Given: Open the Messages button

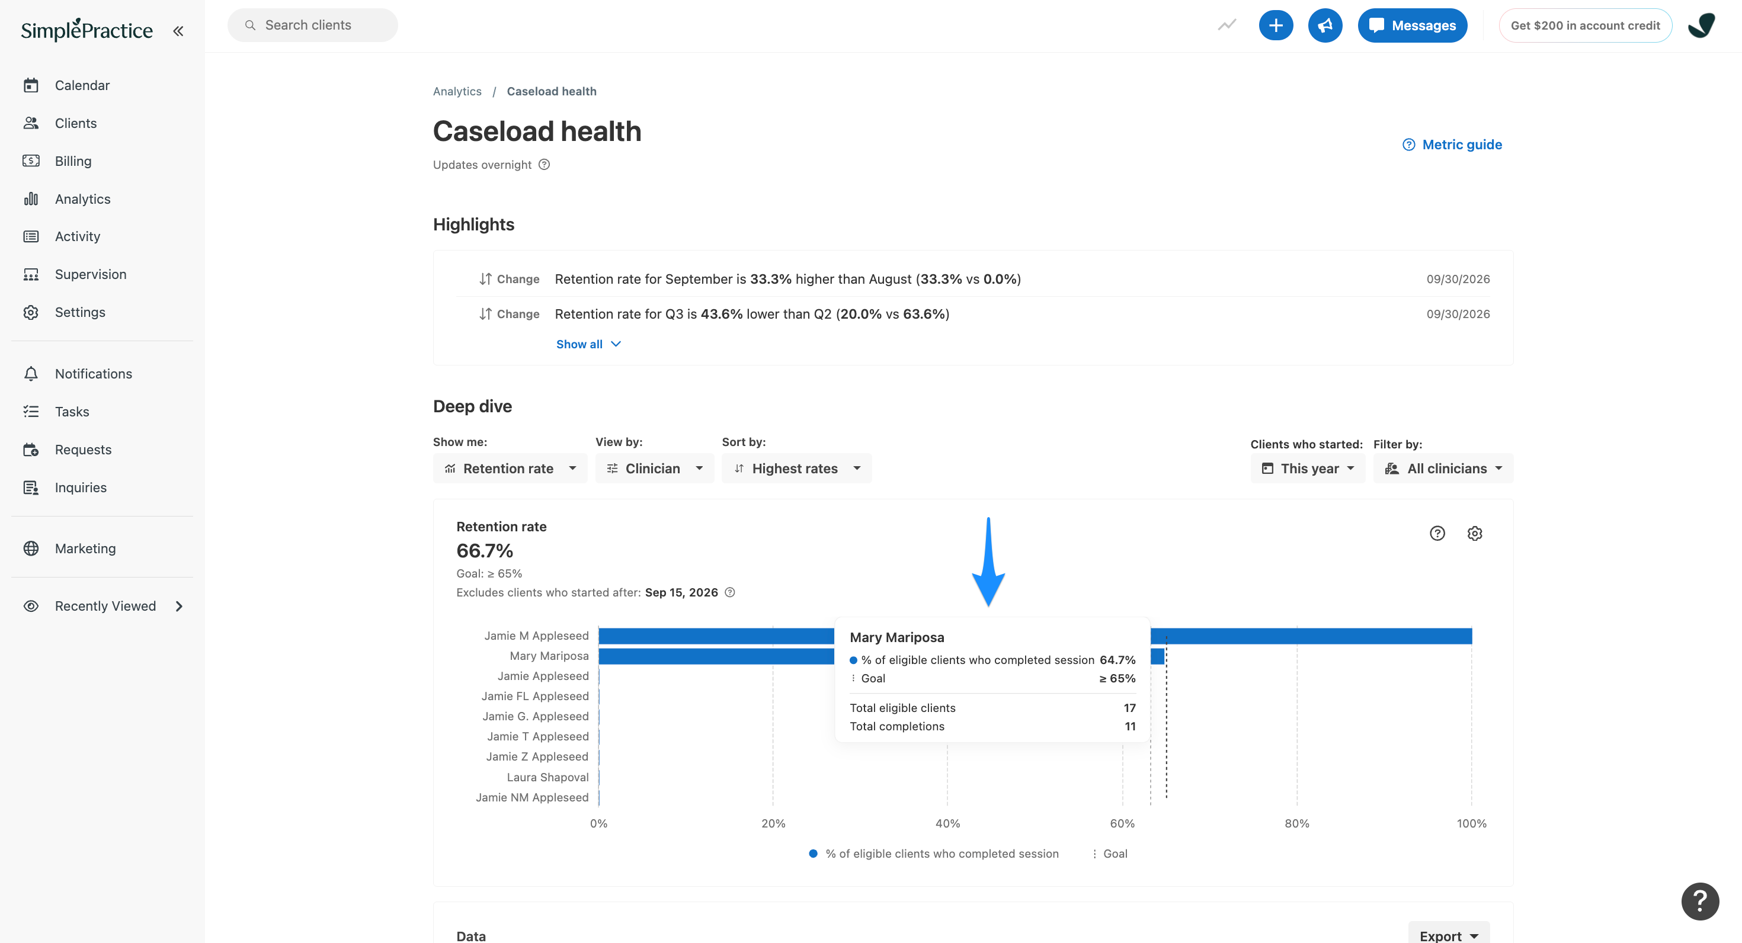Looking at the screenshot, I should pyautogui.click(x=1412, y=25).
